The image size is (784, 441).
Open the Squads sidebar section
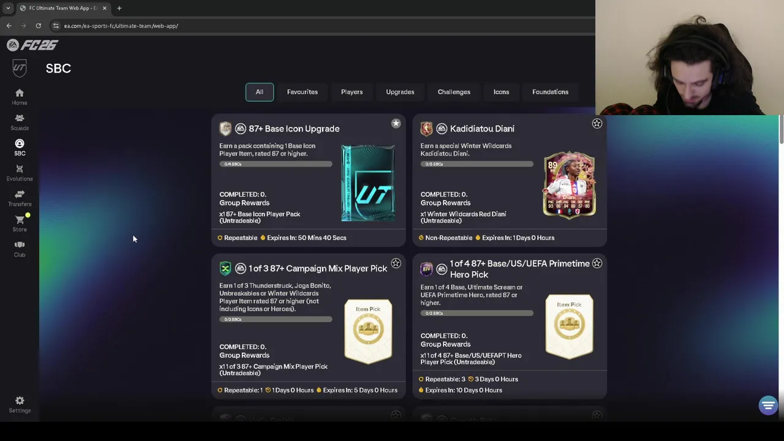pos(20,122)
